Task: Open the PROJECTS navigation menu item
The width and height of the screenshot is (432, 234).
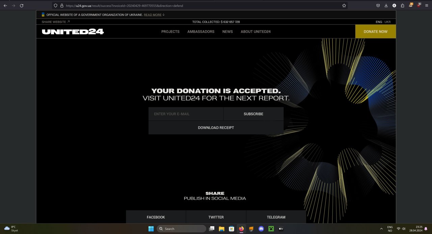Action: coord(170,31)
